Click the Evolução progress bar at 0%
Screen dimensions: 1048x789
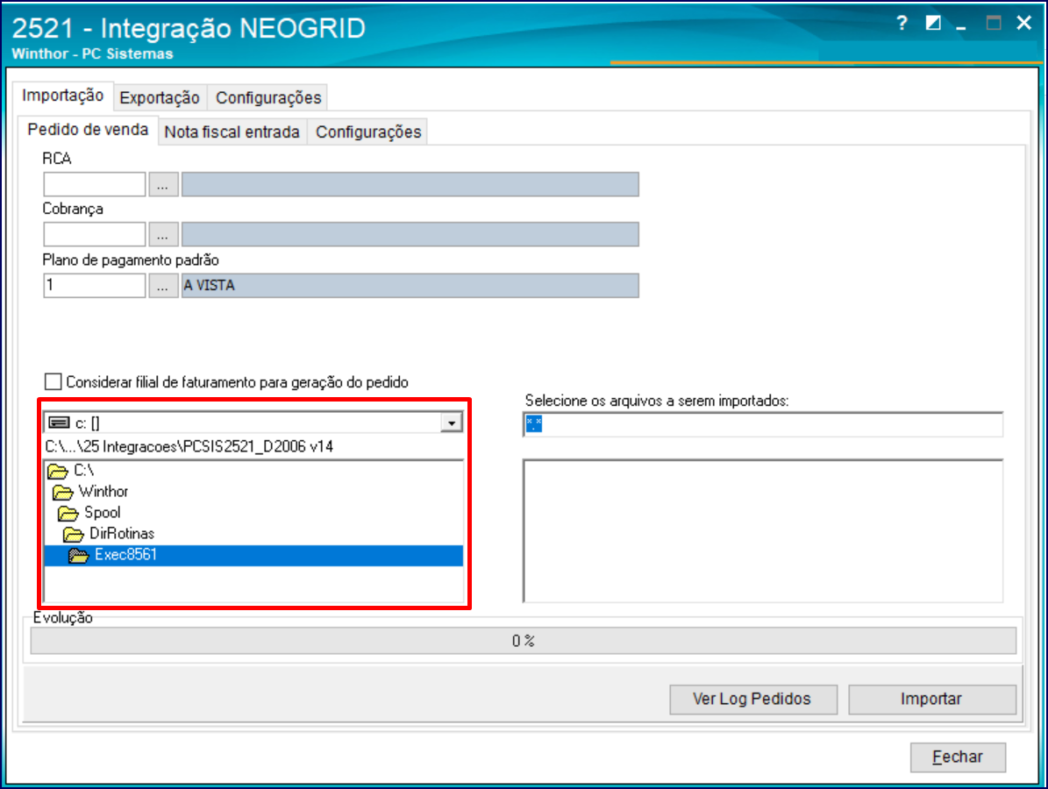point(524,641)
